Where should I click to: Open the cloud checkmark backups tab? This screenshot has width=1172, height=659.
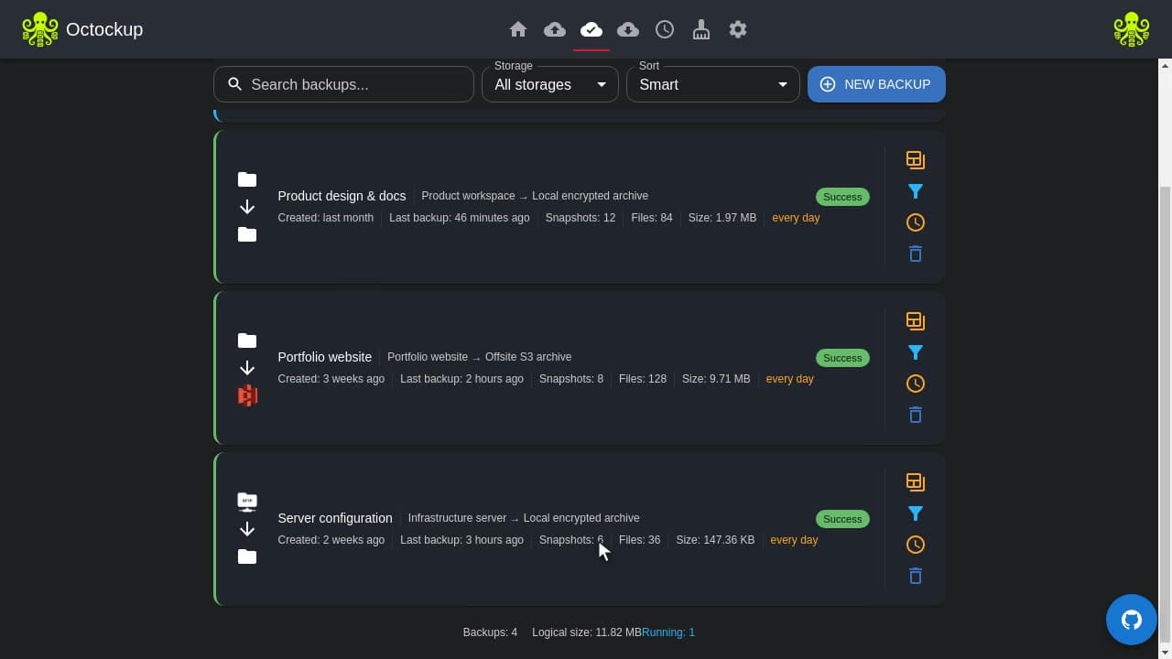(591, 29)
